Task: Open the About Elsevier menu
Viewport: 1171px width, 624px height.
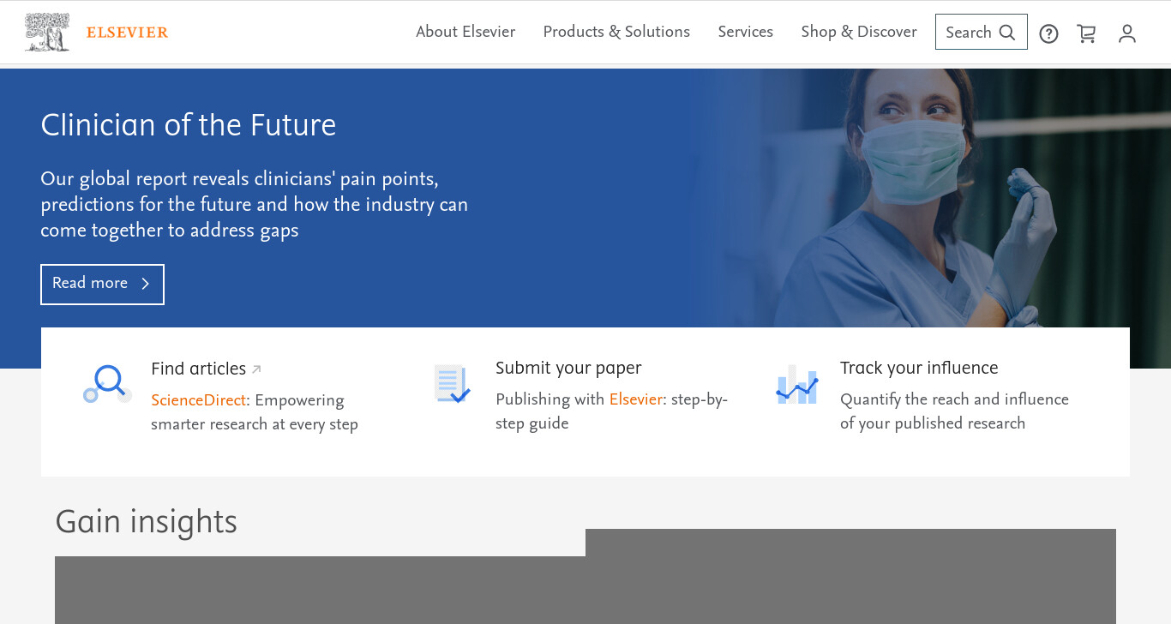Action: tap(465, 32)
